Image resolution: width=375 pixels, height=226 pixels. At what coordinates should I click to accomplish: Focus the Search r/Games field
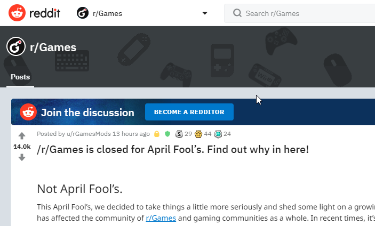(x=299, y=13)
